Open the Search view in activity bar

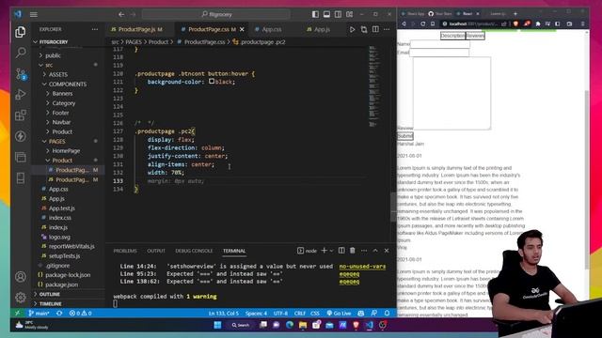click(21, 53)
